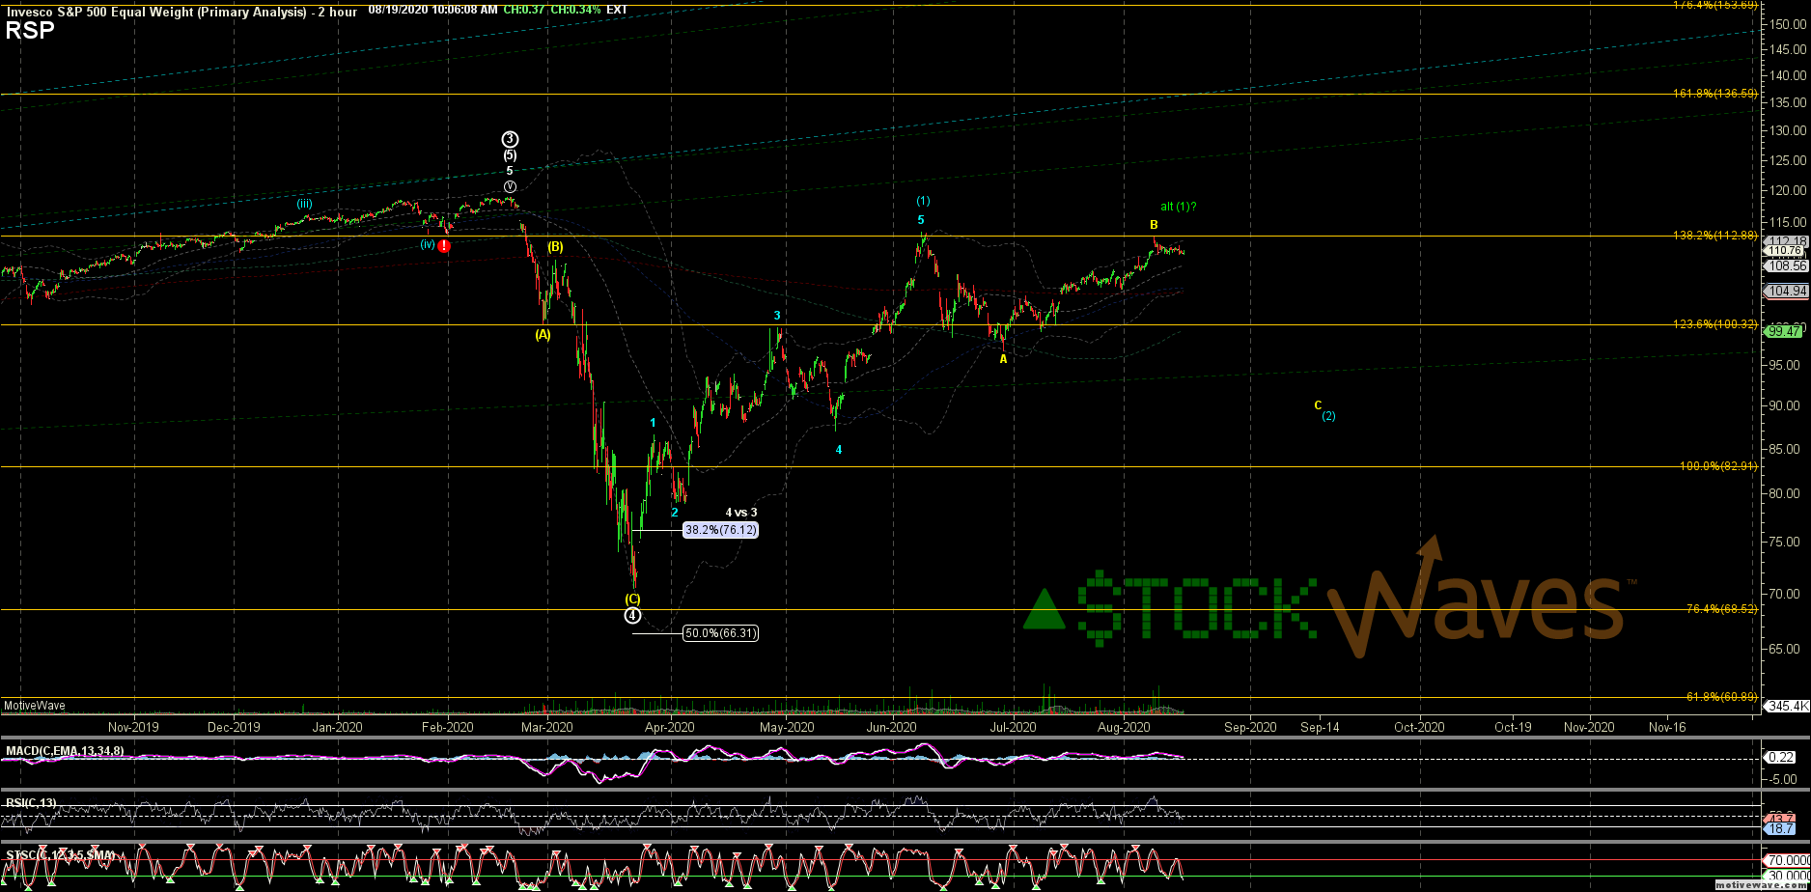Image resolution: width=1811 pixels, height=892 pixels.
Task: Click the 345.4K volume tag
Action: coord(1786,707)
